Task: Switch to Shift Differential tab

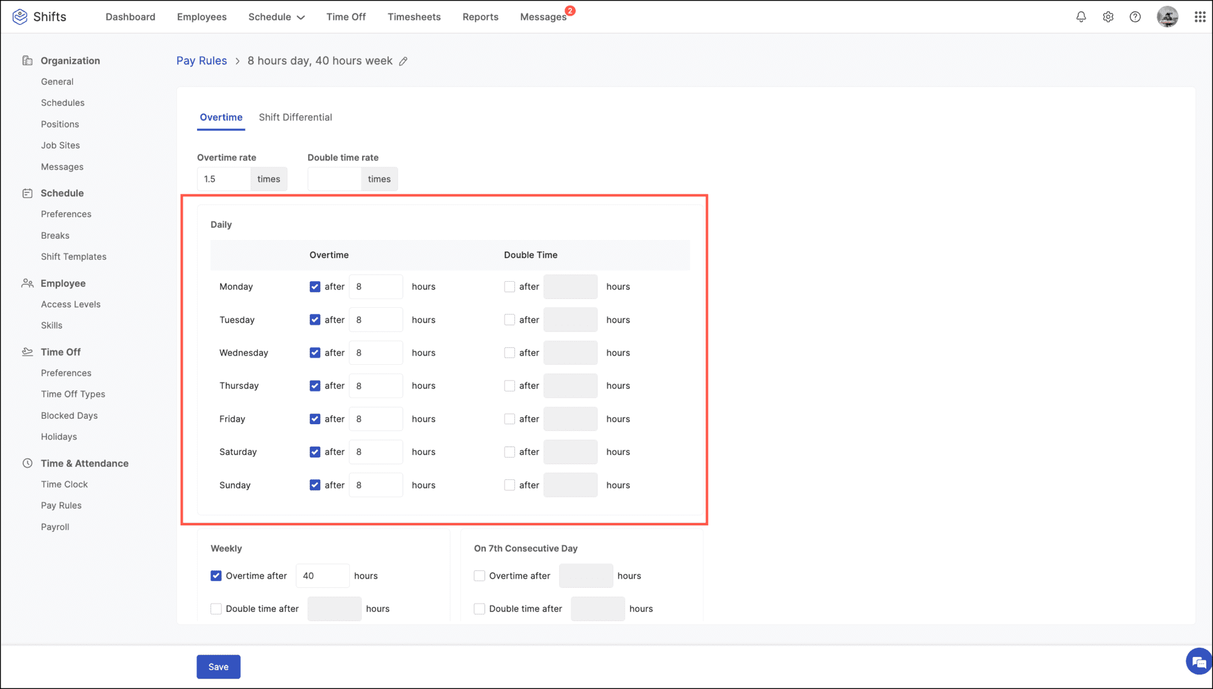Action: (295, 116)
